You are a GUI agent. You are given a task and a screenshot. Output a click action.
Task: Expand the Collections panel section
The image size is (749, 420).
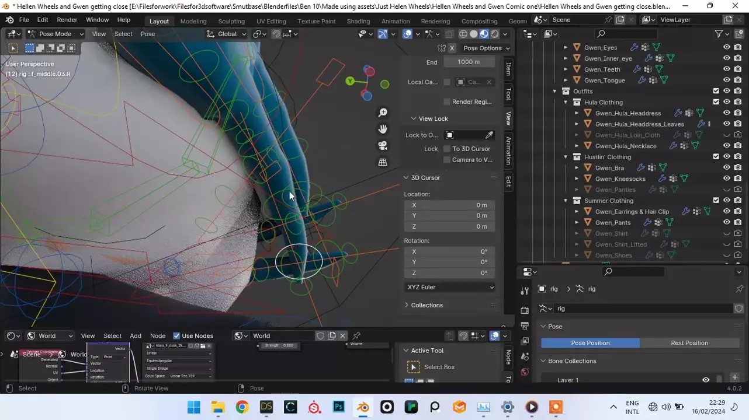[426, 305]
